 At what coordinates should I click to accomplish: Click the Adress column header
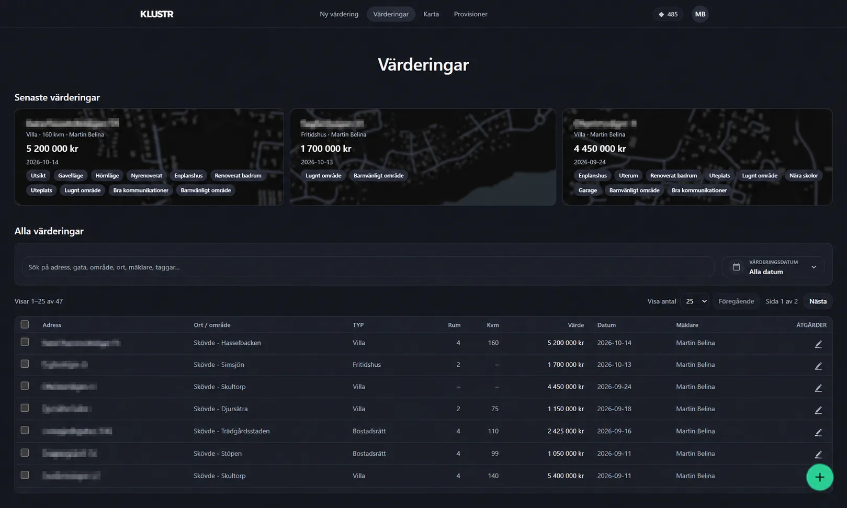pos(52,325)
